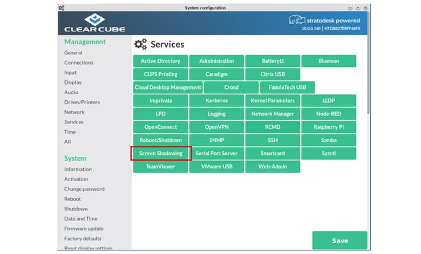Open the BatteryD service
Viewport: 421px width, 254px height.
273,61
